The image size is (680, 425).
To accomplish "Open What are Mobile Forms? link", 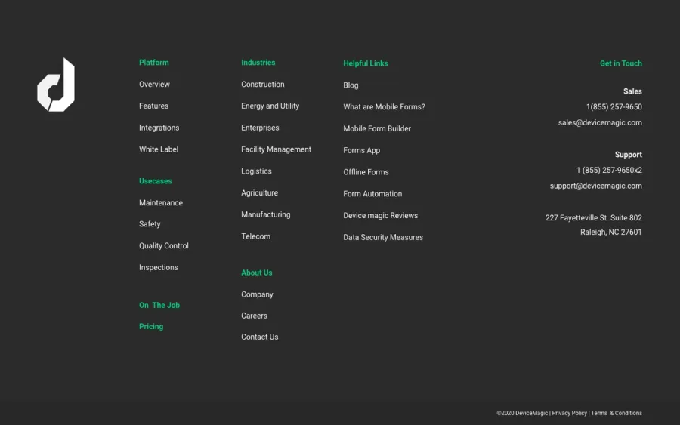I will [x=384, y=106].
